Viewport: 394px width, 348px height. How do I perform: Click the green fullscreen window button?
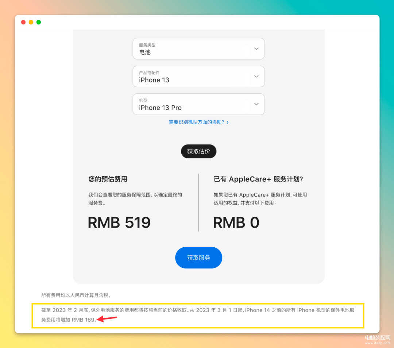coord(39,22)
